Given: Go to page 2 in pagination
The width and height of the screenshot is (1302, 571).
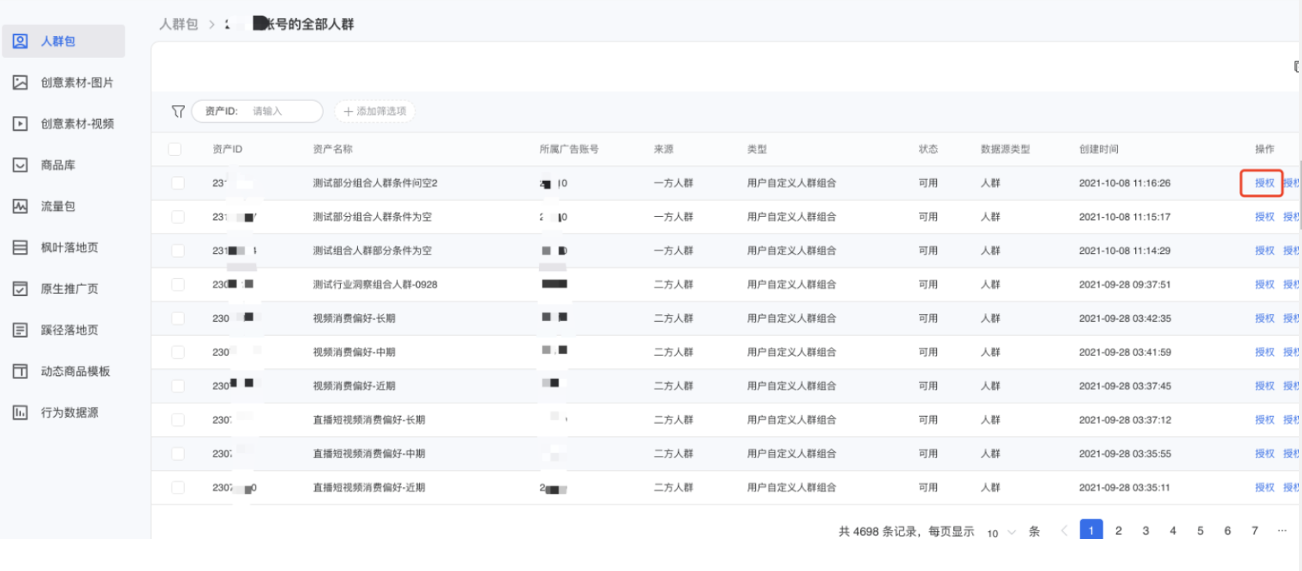Looking at the screenshot, I should [1119, 531].
